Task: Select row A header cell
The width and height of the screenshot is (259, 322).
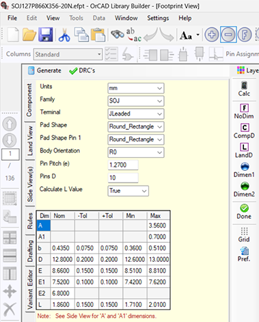Action: coord(44,226)
